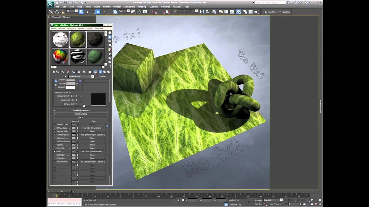Viewport: 369px width, 207px height.
Task: Enable the Opacity map checkbox
Action: 55,145
